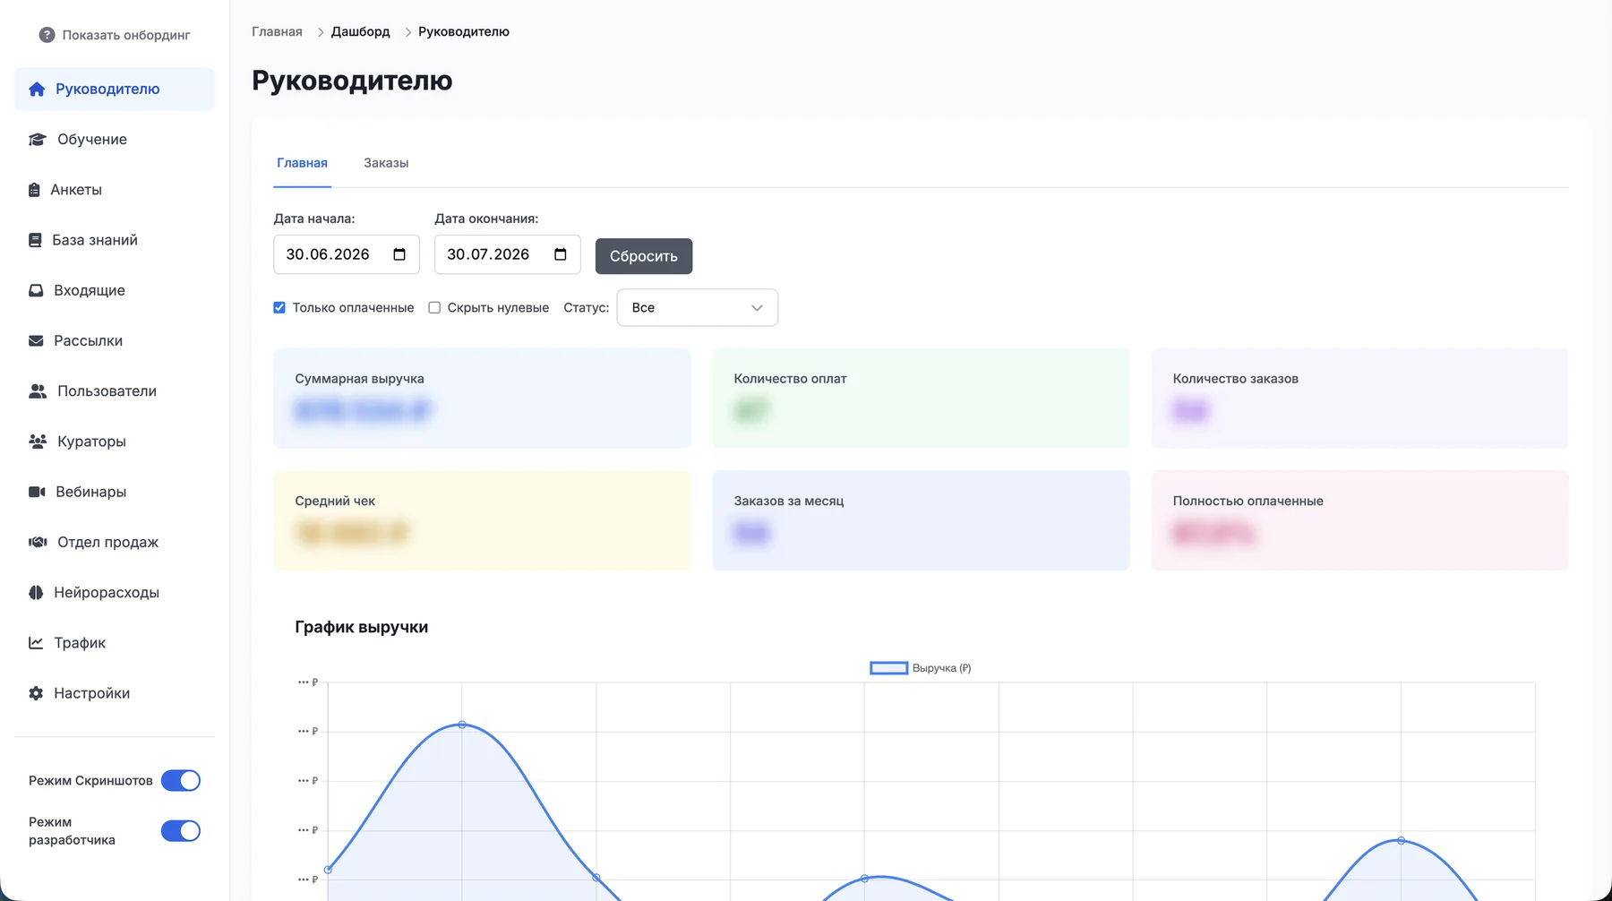The width and height of the screenshot is (1612, 901).
Task: Toggle the Выручка (₽) legend series
Action: tap(921, 668)
